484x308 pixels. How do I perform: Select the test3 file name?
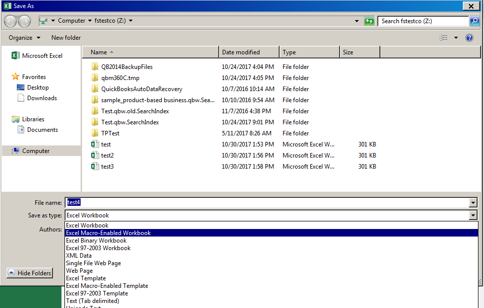107,167
